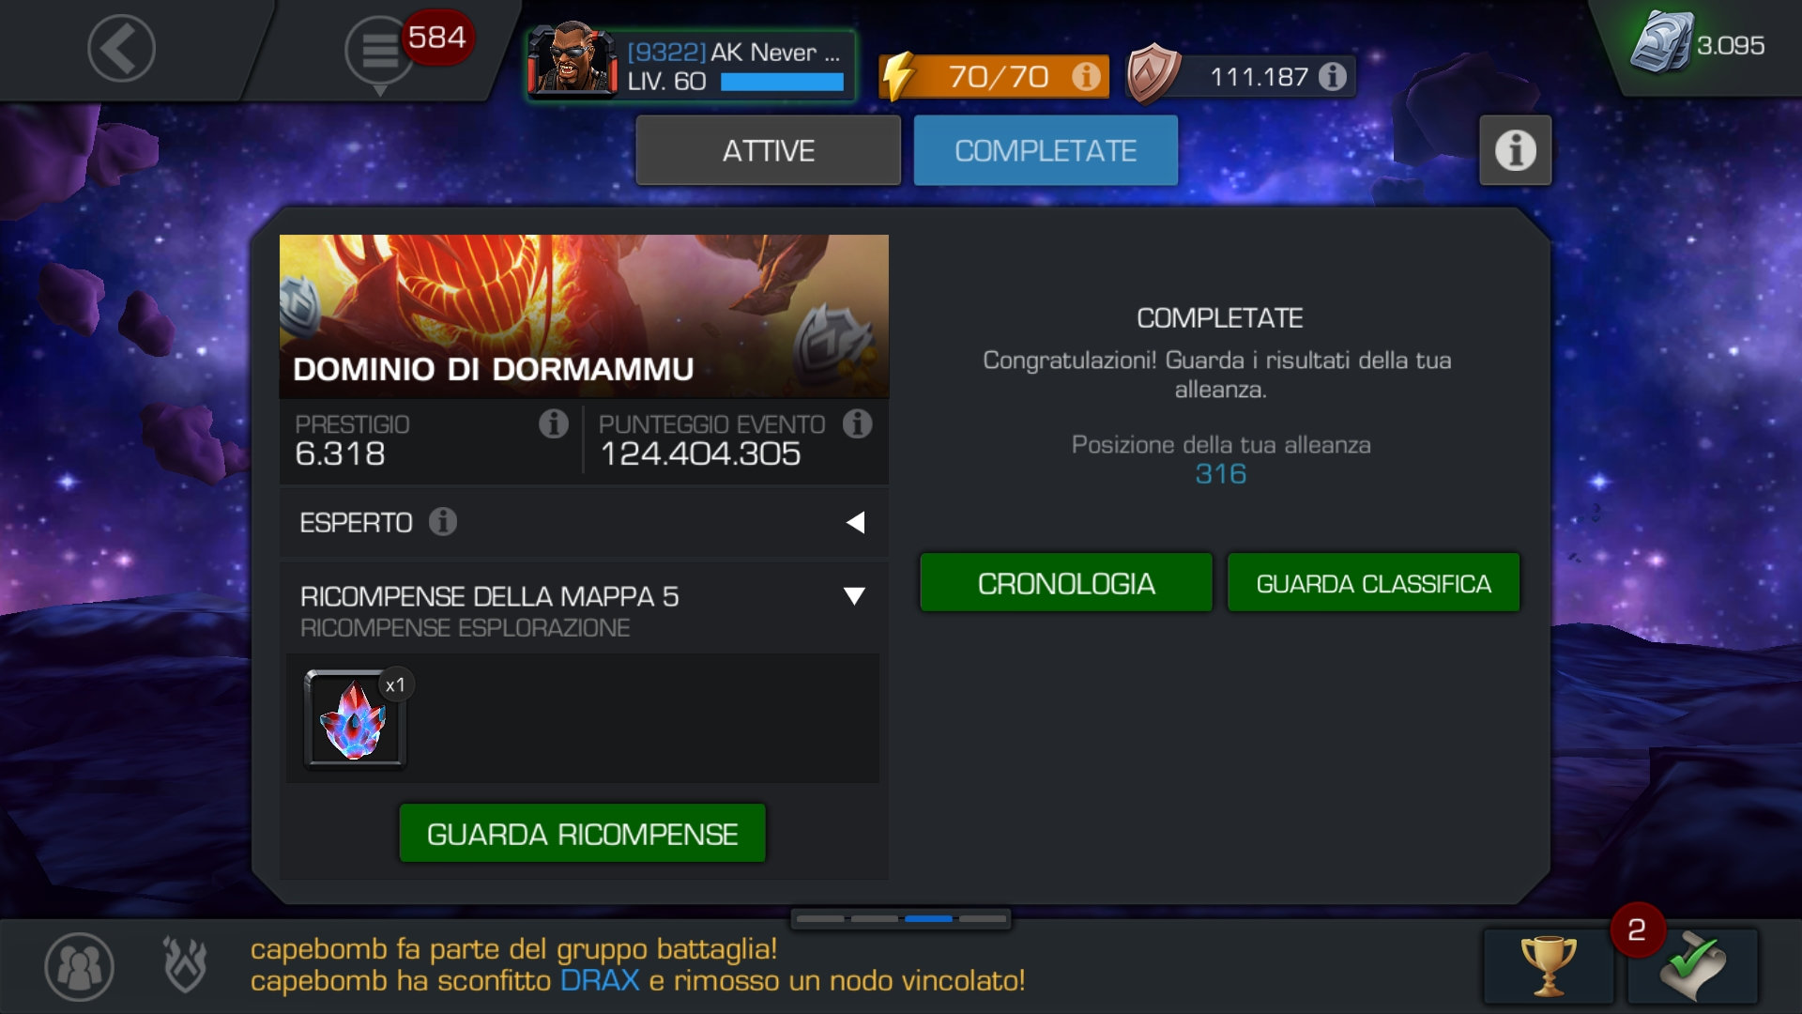Open Cronologia history
Screen dimensions: 1802x1014
pyautogui.click(x=1066, y=583)
